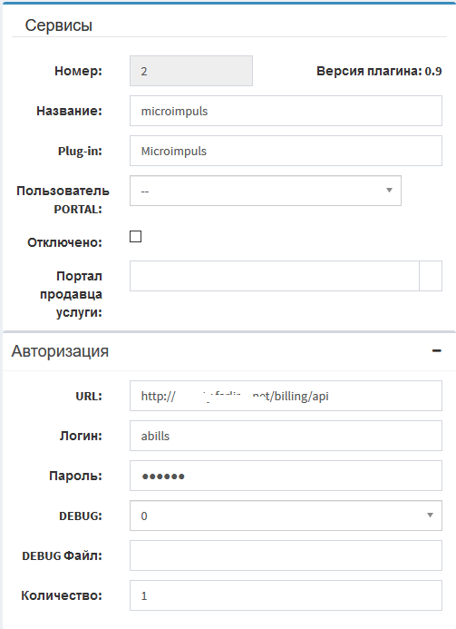Click the addon button beside Портал продавца field
The width and height of the screenshot is (456, 629).
point(431,276)
